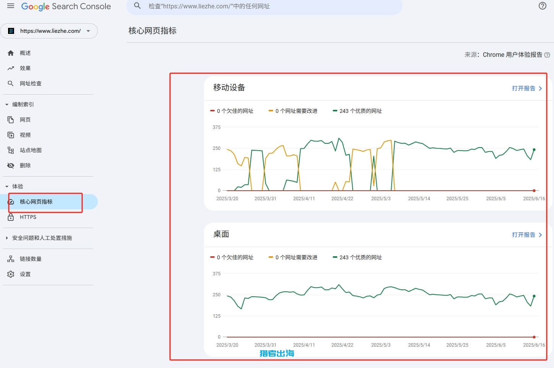Click the gauge icon beside 核心网页指标
This screenshot has width=554, height=368.
tap(11, 202)
